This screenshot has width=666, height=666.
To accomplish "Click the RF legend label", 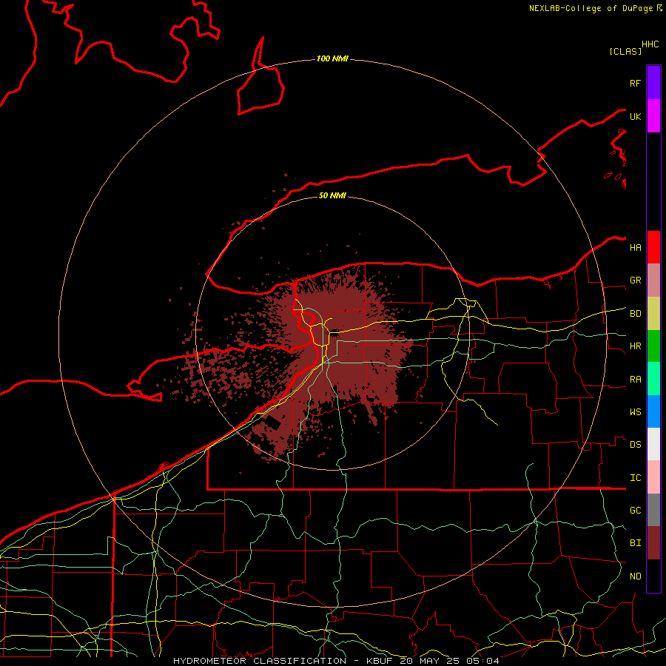I will (636, 83).
